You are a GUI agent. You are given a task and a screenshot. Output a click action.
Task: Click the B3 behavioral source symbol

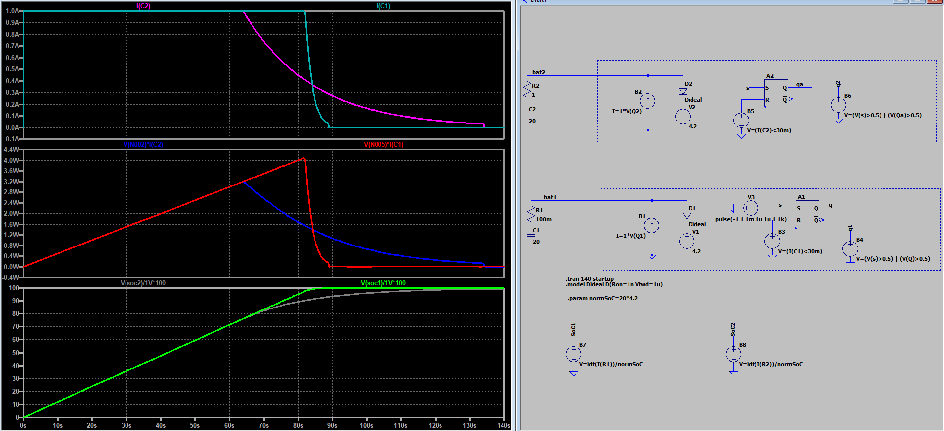pos(772,241)
